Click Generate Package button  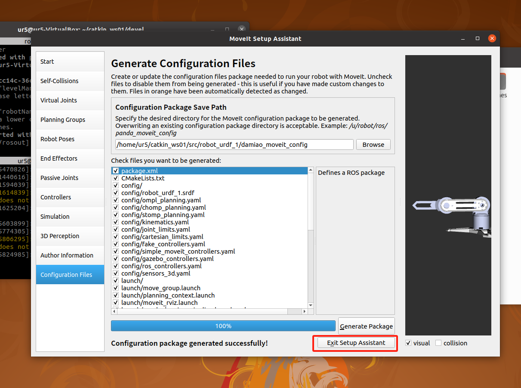pyautogui.click(x=366, y=326)
